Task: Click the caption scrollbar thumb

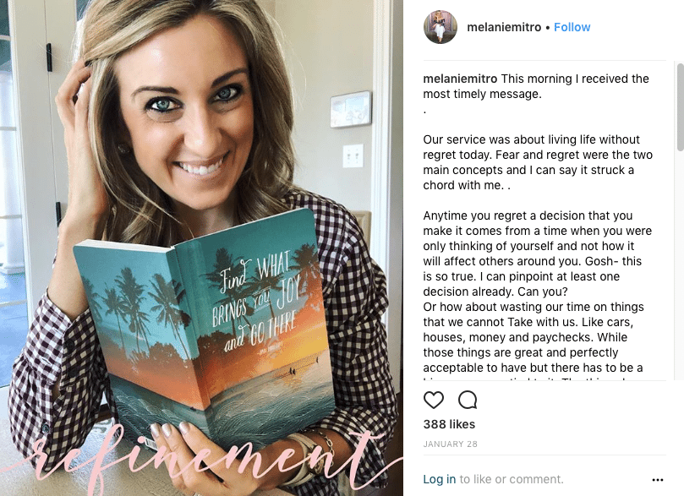Action: (680, 107)
